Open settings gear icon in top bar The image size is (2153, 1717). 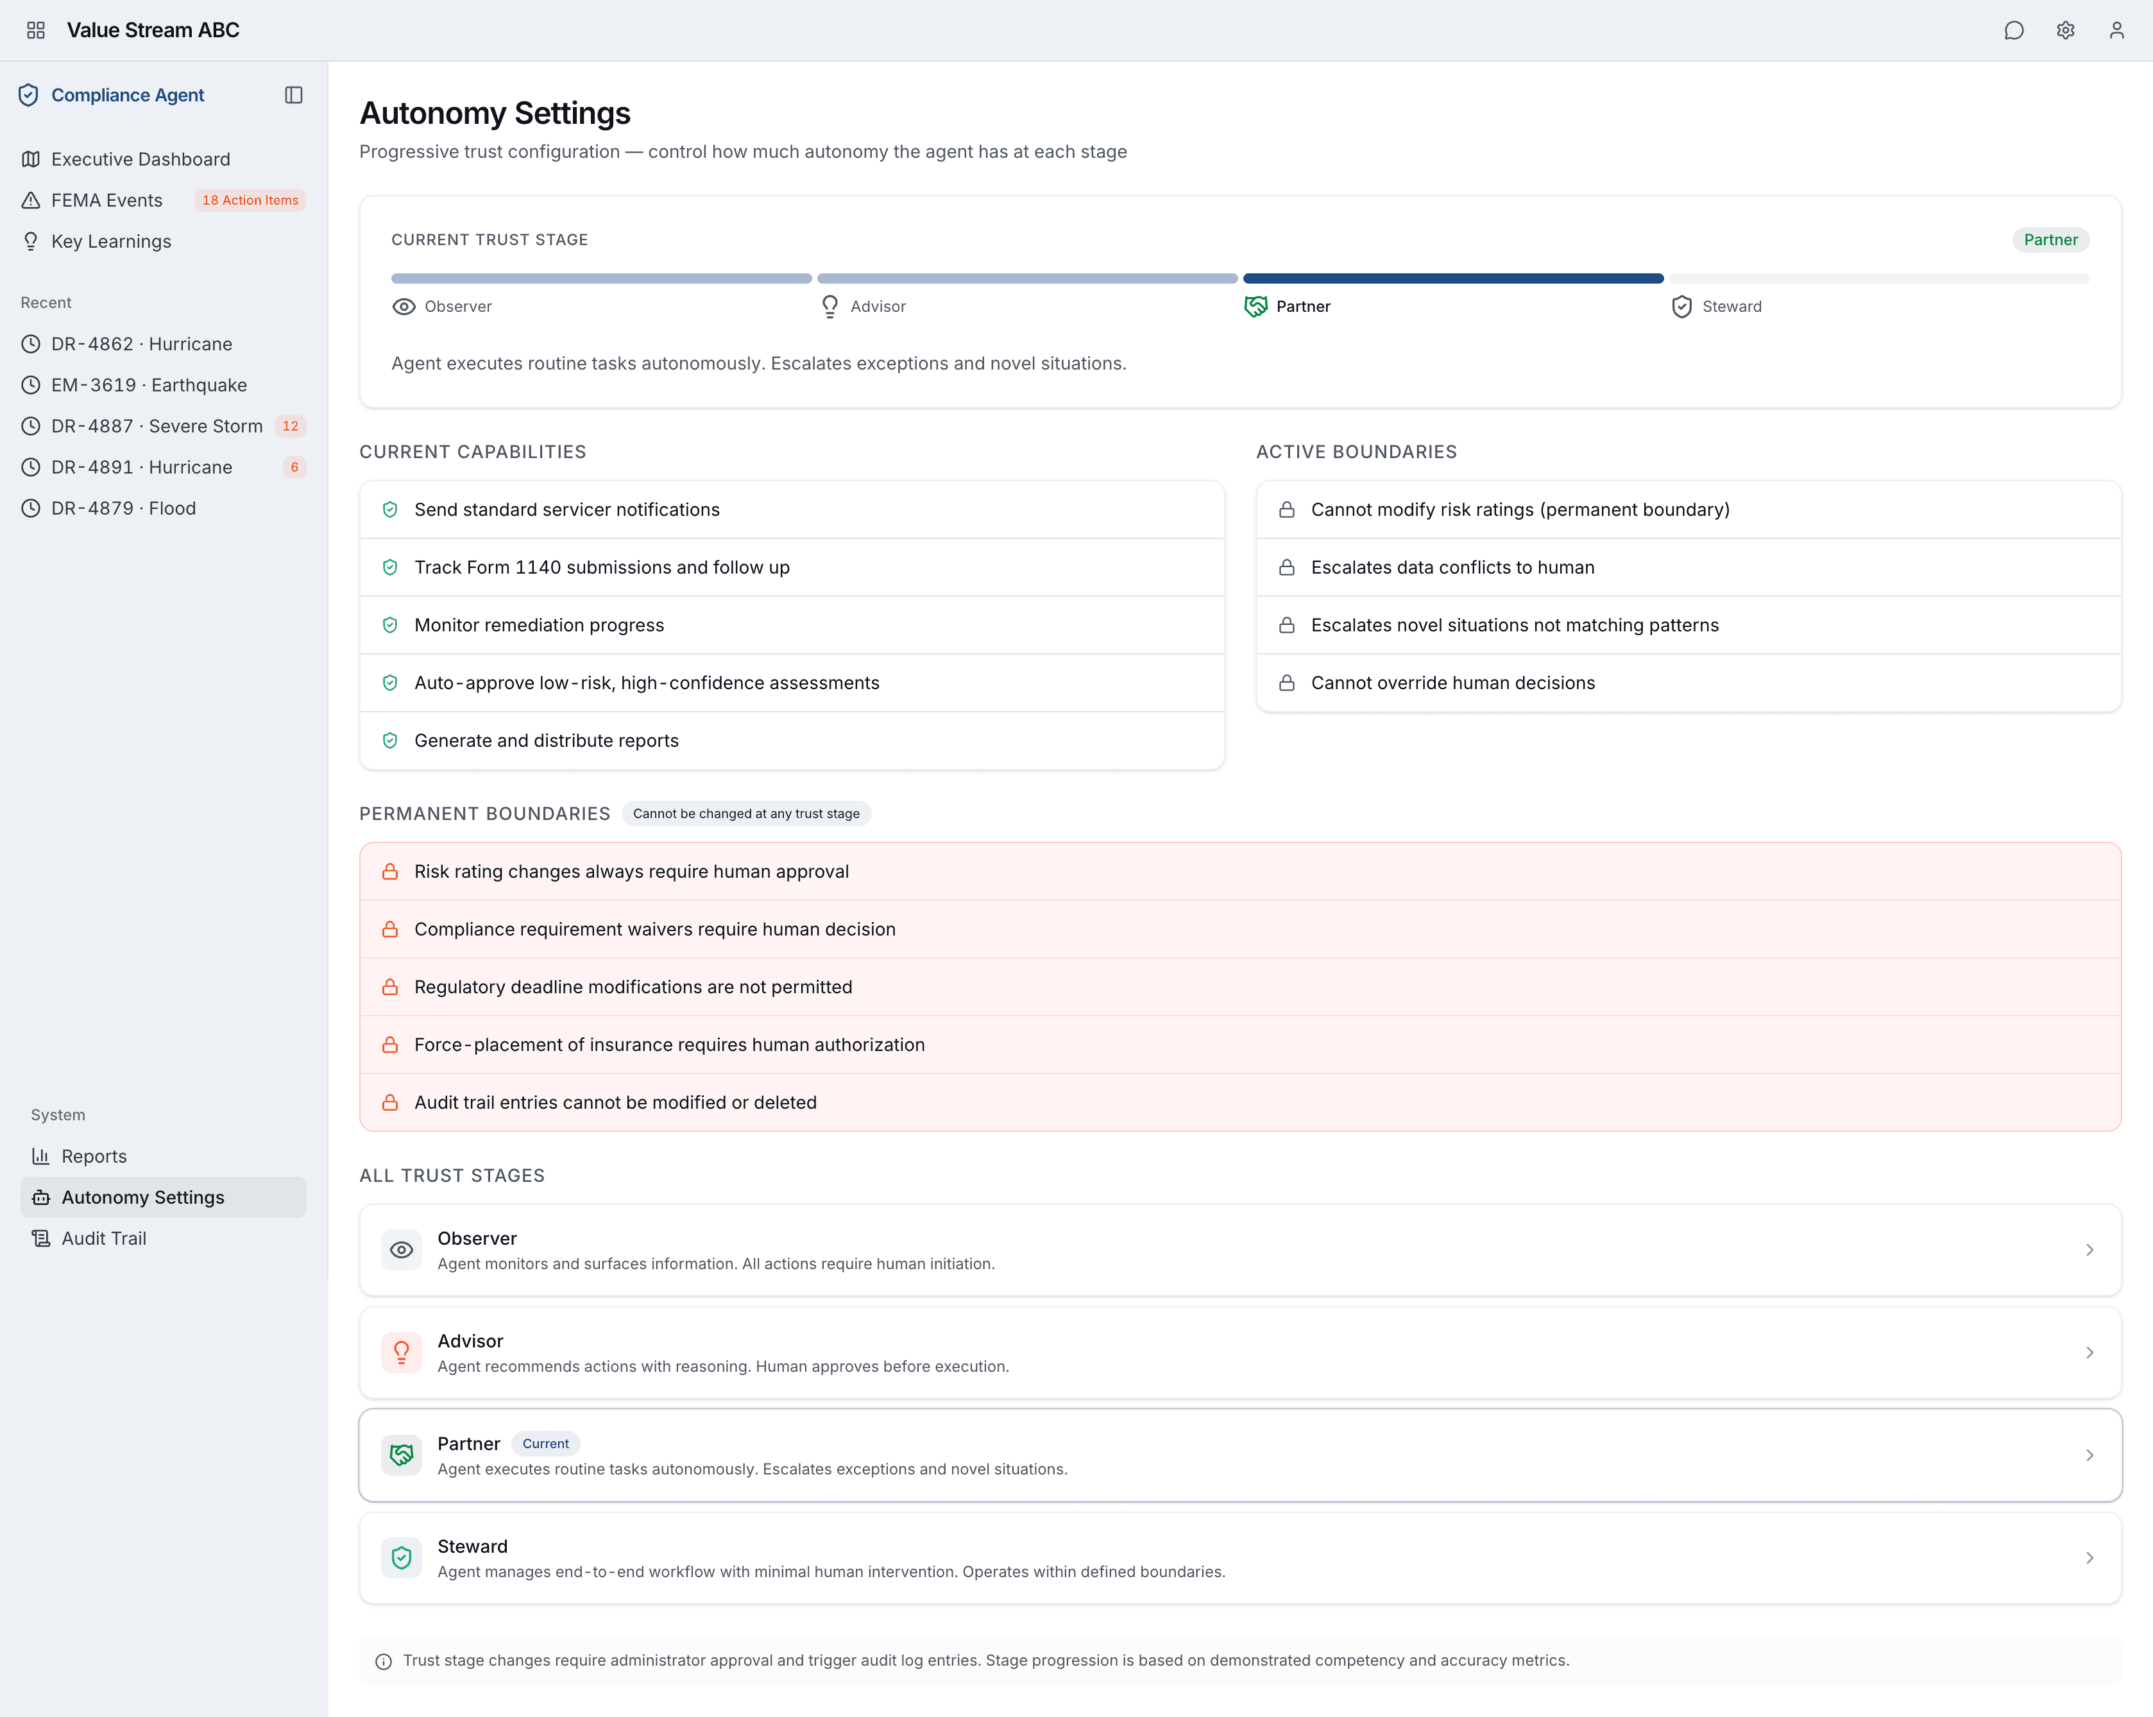point(2065,30)
